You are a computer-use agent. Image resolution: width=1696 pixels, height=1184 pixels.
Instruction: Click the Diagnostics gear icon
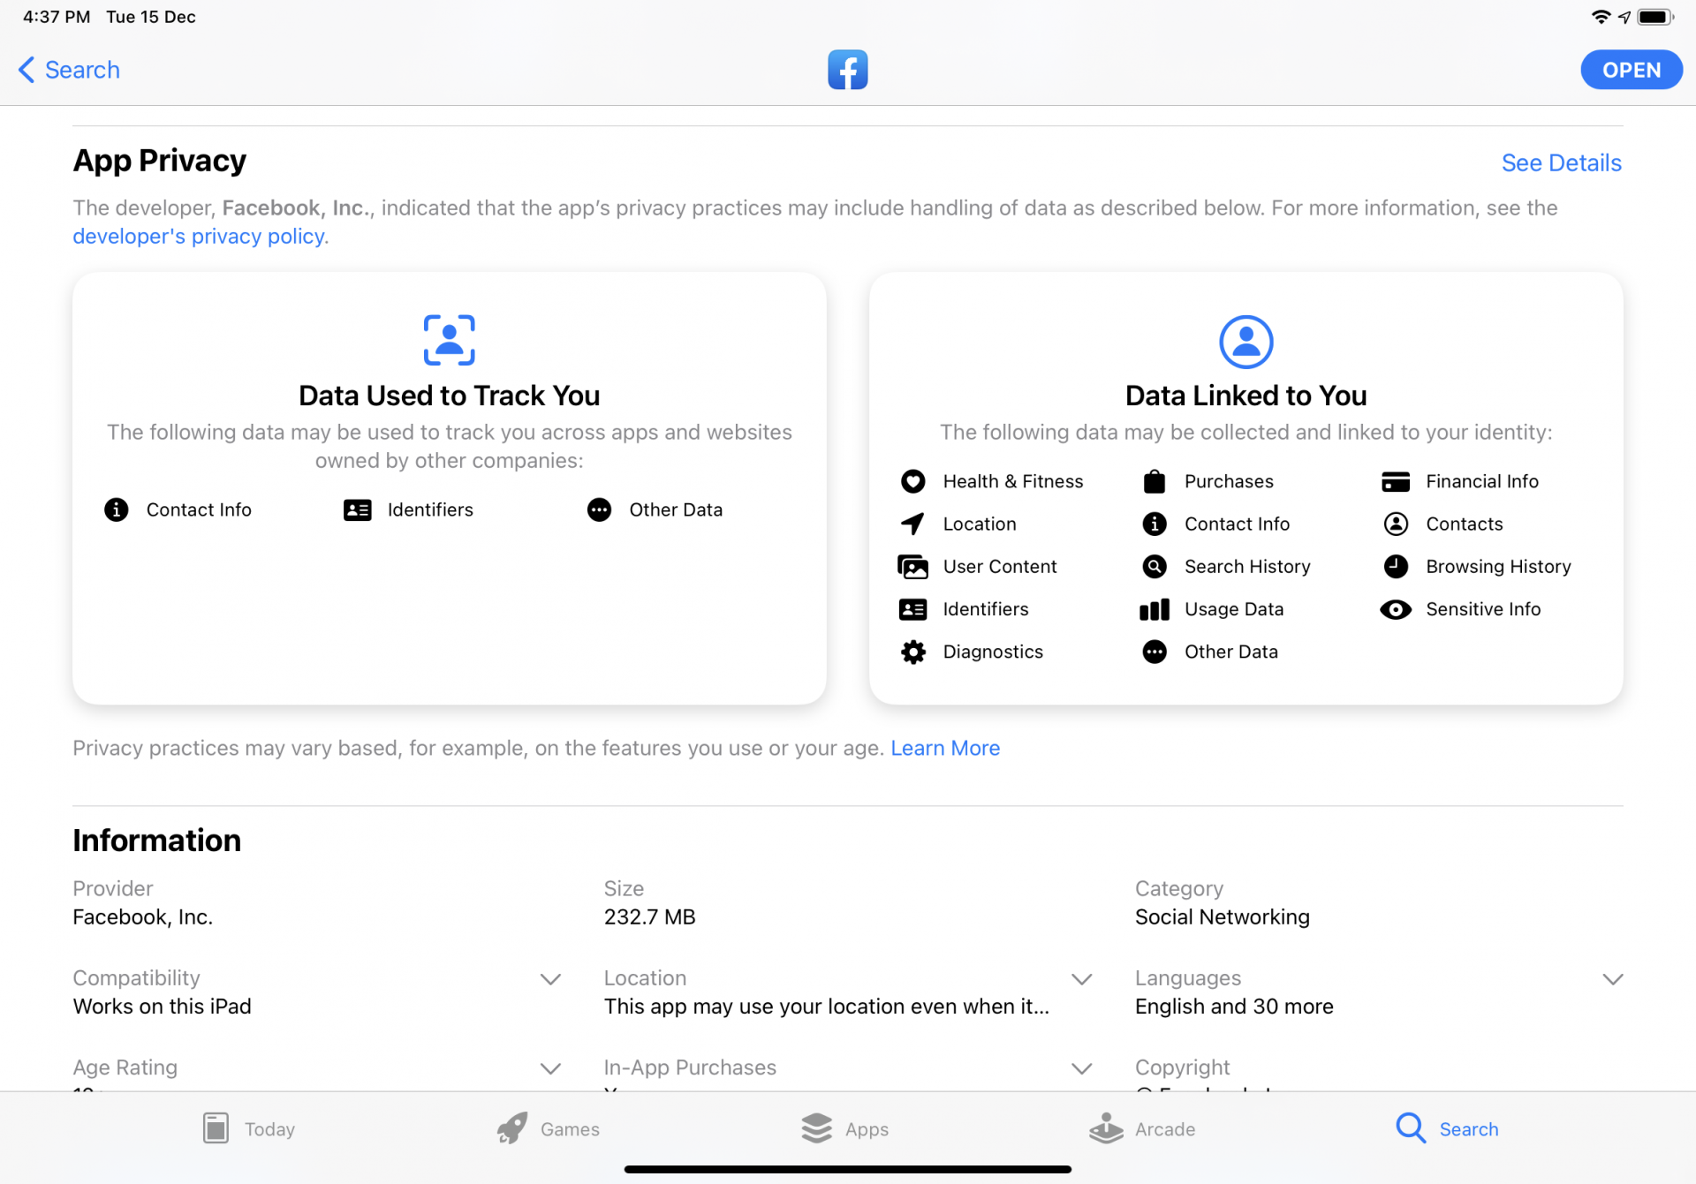click(912, 652)
